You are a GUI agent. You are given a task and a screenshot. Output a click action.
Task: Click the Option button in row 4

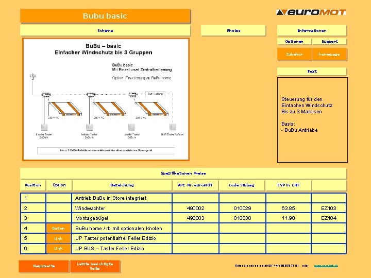pos(58,229)
